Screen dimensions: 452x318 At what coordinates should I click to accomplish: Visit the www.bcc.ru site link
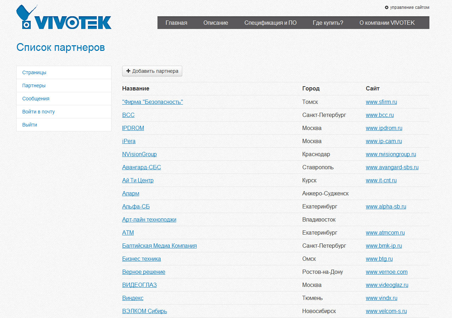380,115
